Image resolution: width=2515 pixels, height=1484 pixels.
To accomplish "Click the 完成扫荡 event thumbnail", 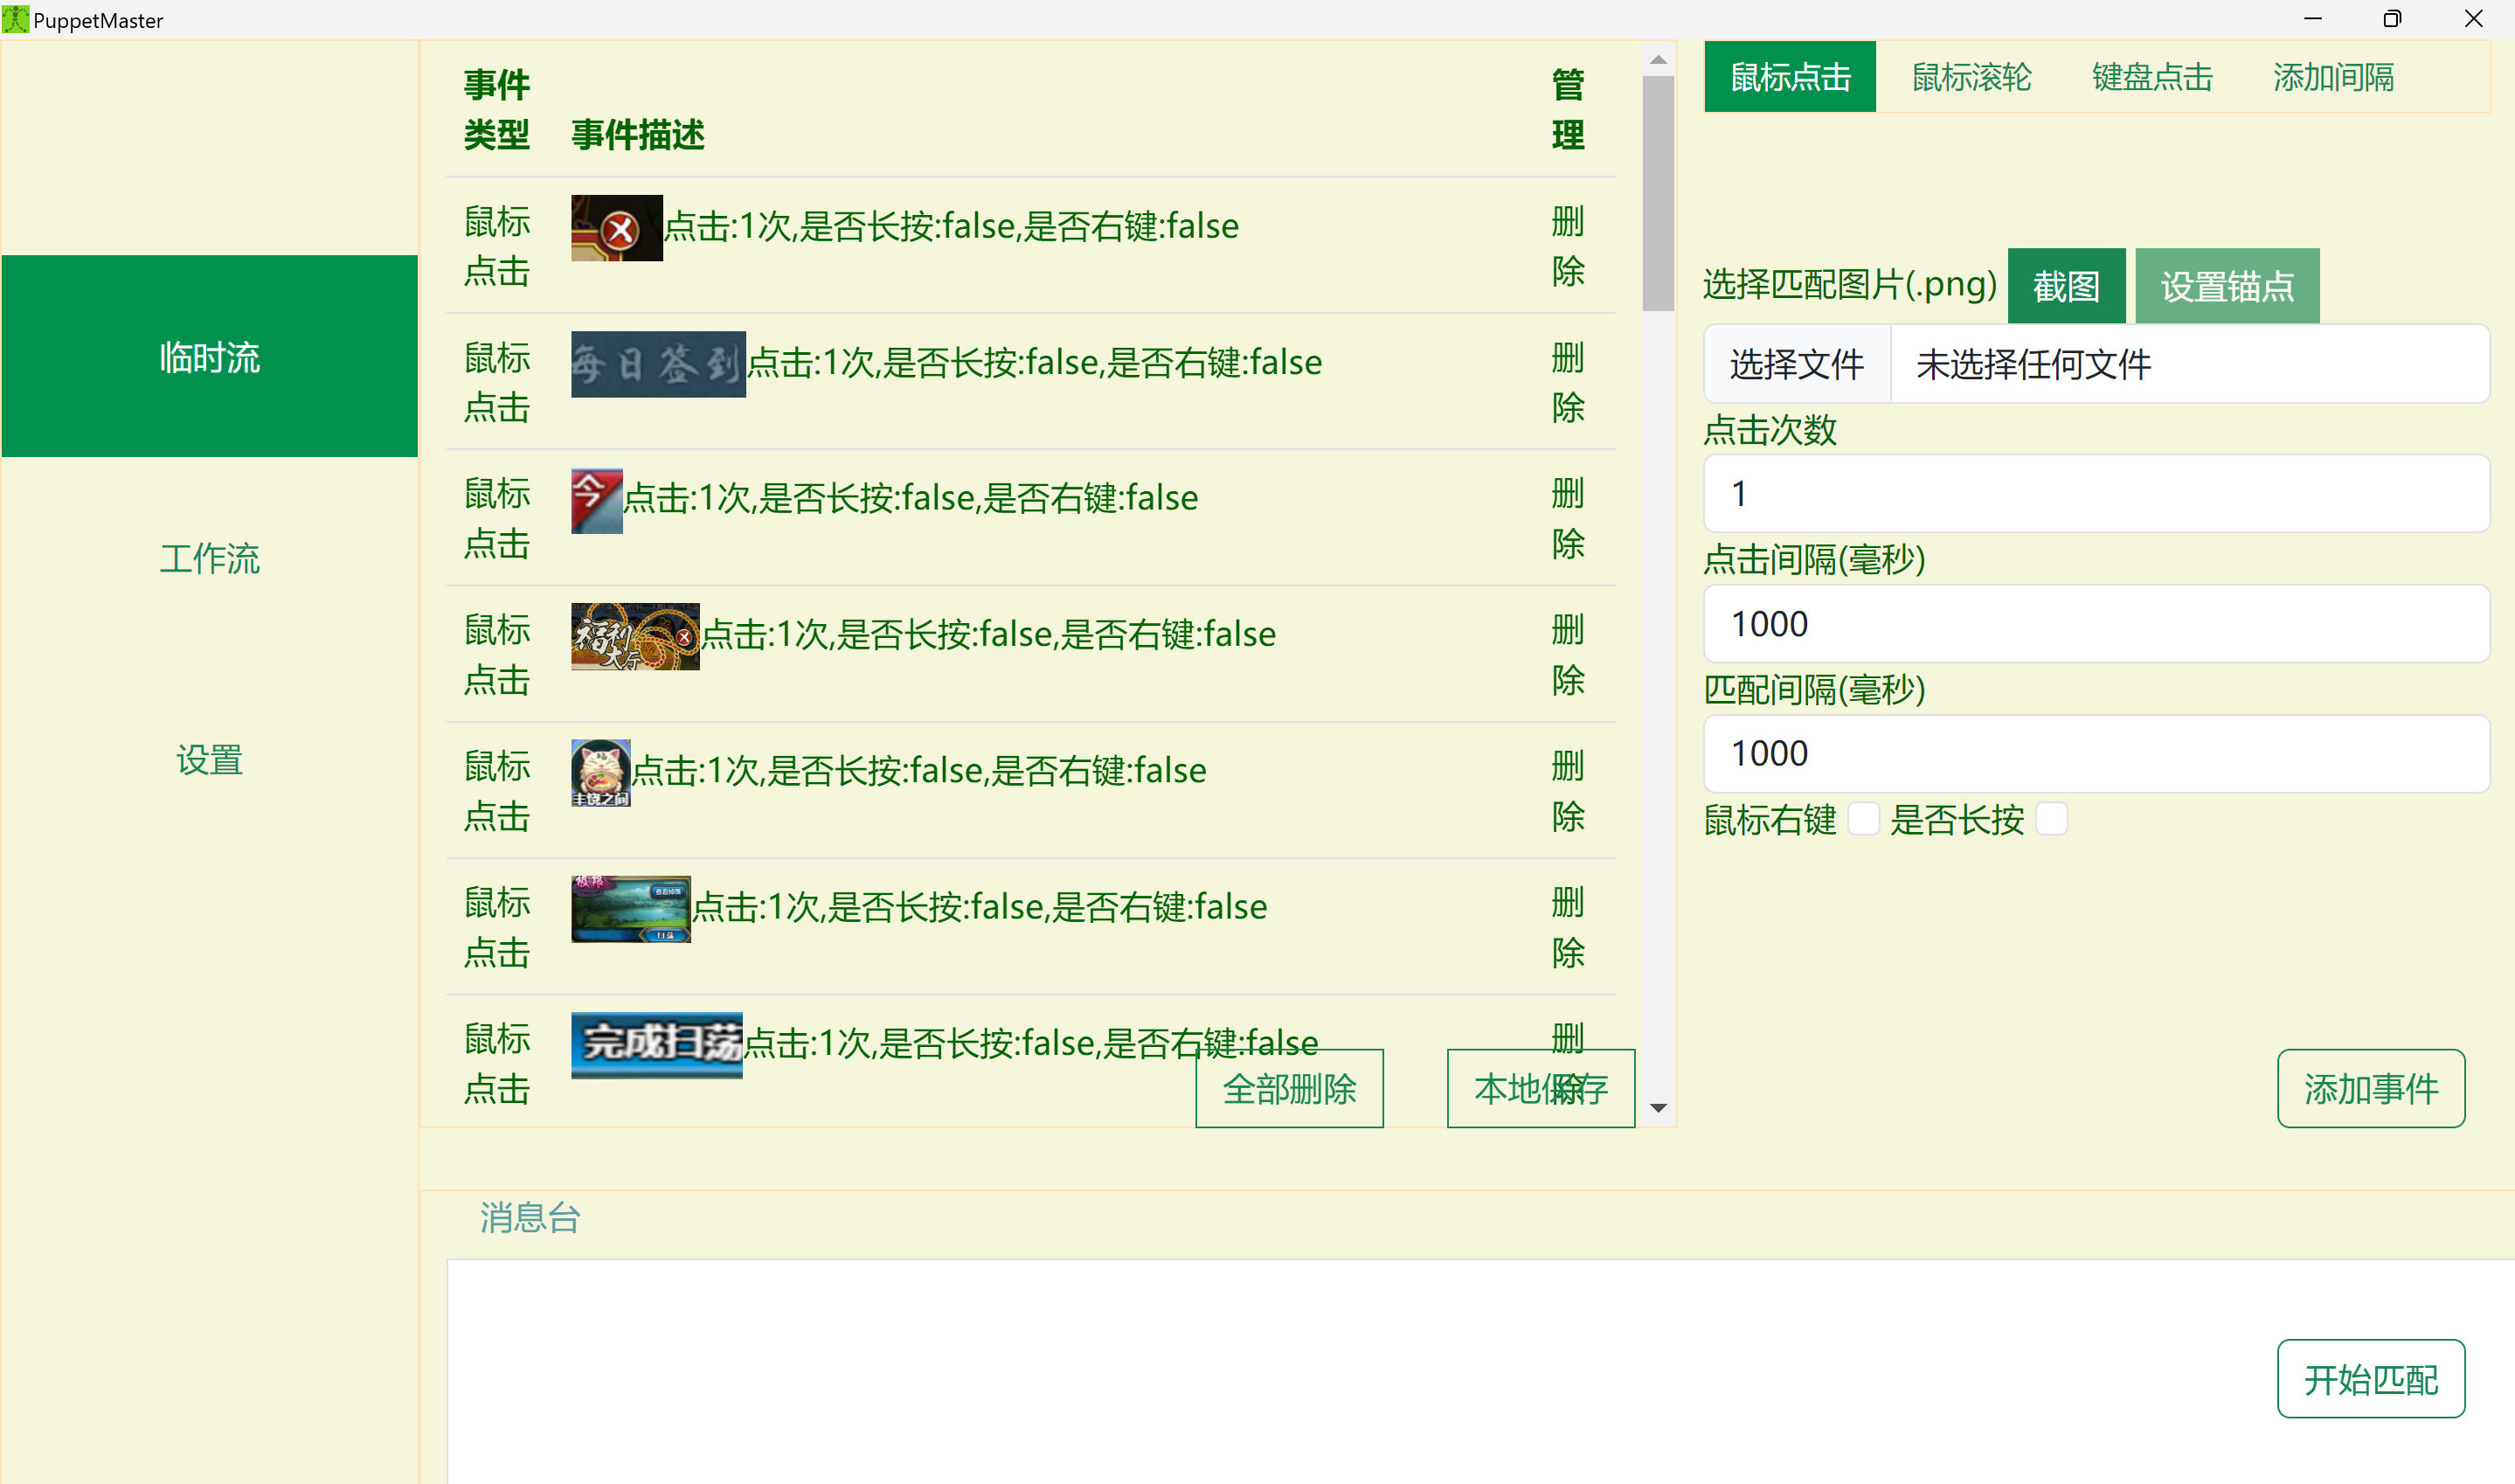I will 657,1045.
